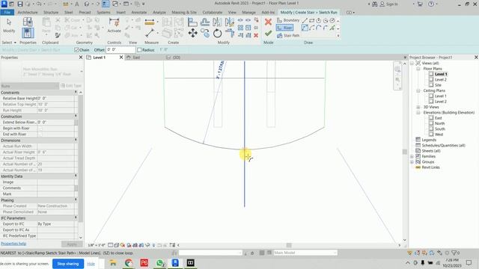Collapse the Dimensions section

point(76,140)
